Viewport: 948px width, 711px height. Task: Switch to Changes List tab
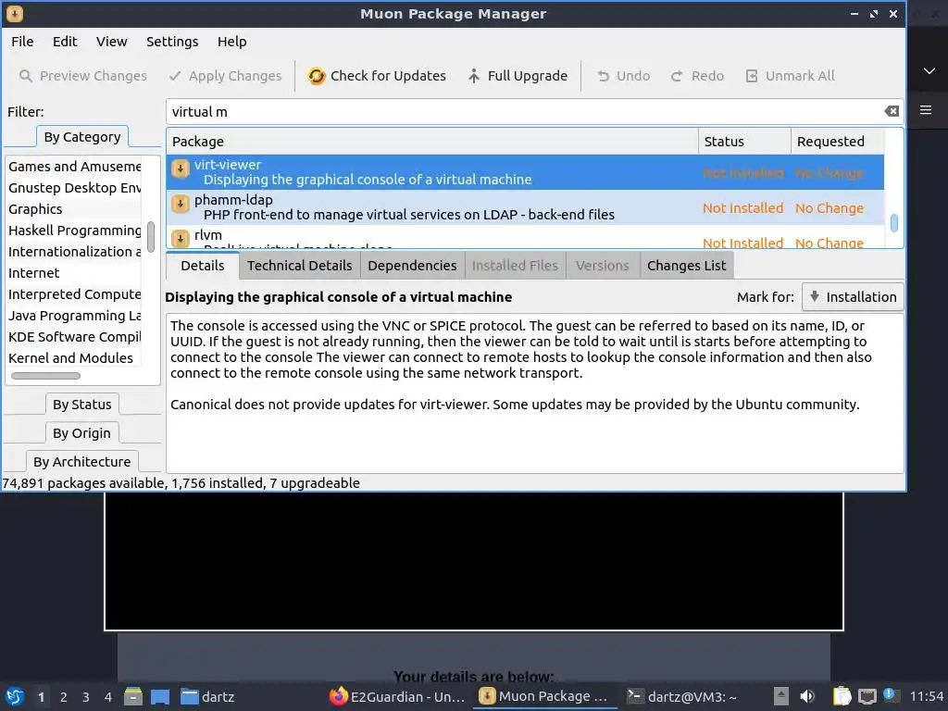[x=687, y=266]
